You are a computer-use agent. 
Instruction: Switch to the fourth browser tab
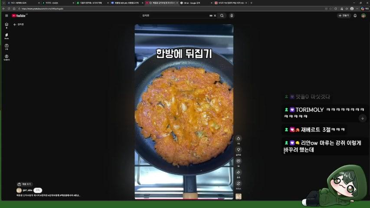pos(127,3)
